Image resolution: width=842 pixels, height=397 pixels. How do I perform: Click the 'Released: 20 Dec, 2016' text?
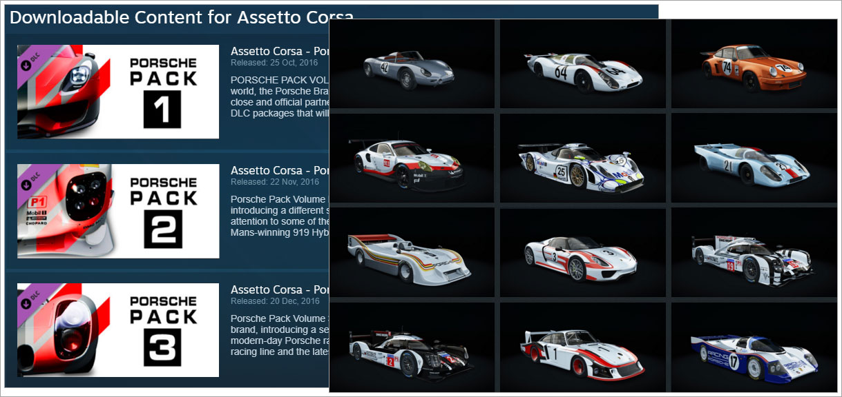click(x=275, y=301)
